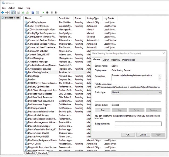Click the Refresh toolbar icon
The image size is (169, 157).
coord(23,12)
